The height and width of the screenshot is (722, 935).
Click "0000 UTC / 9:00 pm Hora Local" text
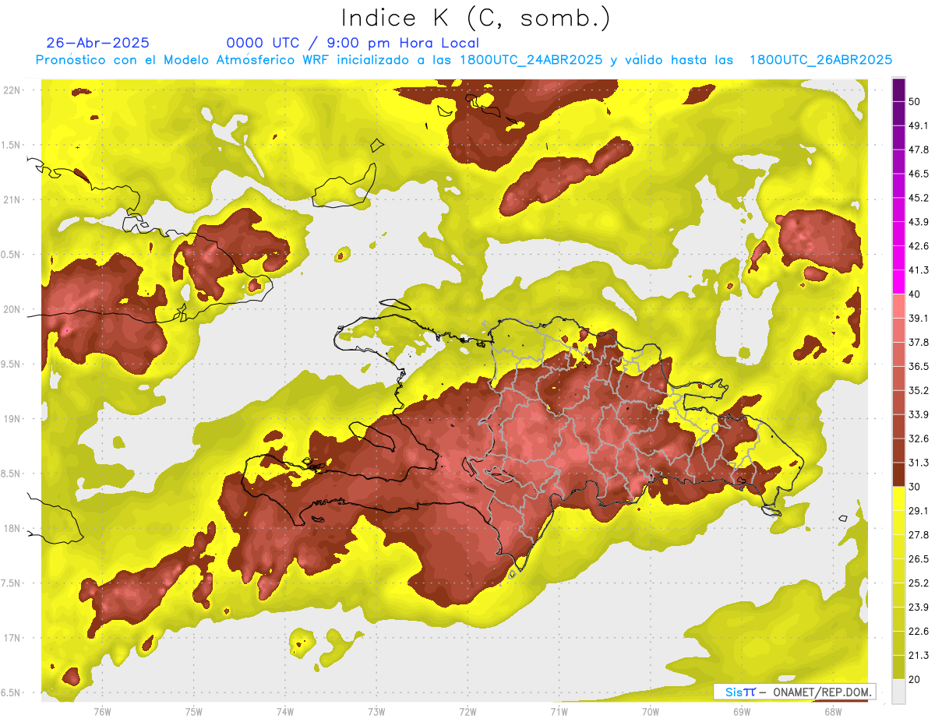pyautogui.click(x=353, y=43)
